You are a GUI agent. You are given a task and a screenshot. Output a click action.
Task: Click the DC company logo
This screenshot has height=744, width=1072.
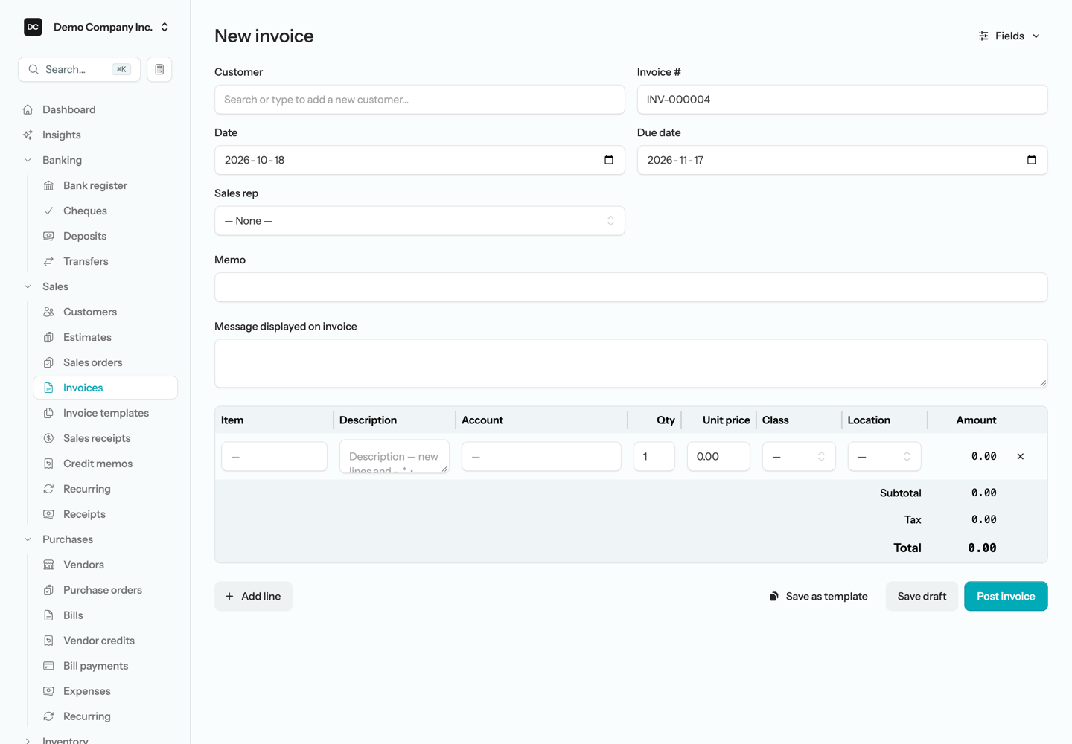(x=33, y=27)
